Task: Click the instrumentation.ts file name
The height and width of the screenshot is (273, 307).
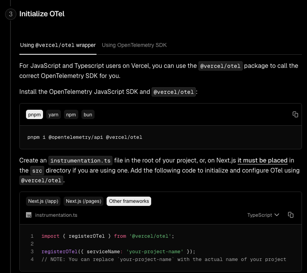Action: 56,215
